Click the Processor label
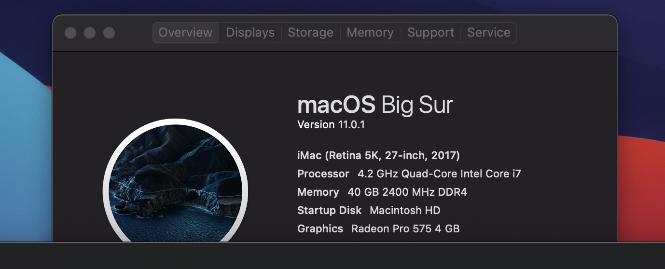This screenshot has height=269, width=665. (323, 174)
